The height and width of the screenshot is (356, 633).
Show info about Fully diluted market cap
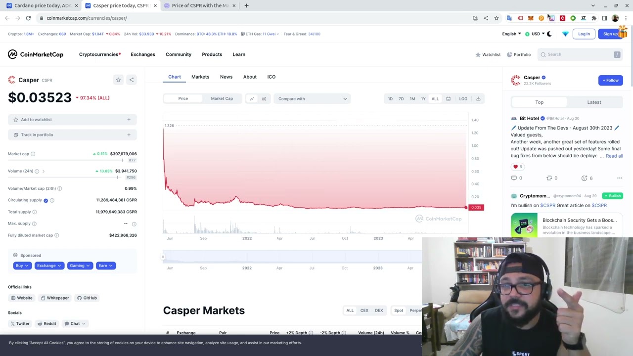tap(56, 235)
